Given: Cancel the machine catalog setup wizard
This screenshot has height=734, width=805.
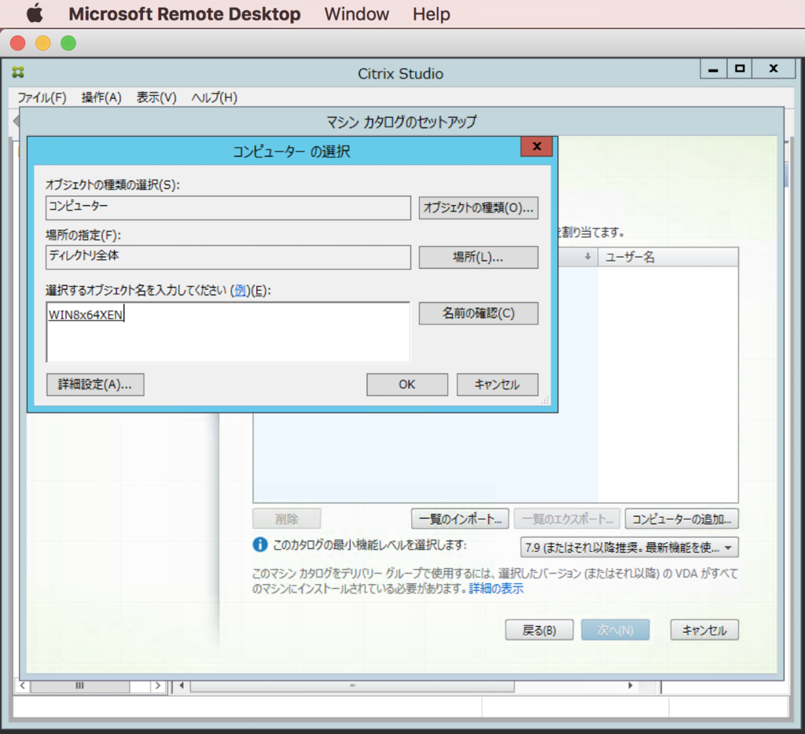Looking at the screenshot, I should coord(704,629).
